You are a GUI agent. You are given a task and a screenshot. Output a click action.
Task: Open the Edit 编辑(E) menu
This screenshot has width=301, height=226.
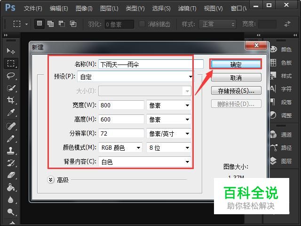[x=58, y=8]
